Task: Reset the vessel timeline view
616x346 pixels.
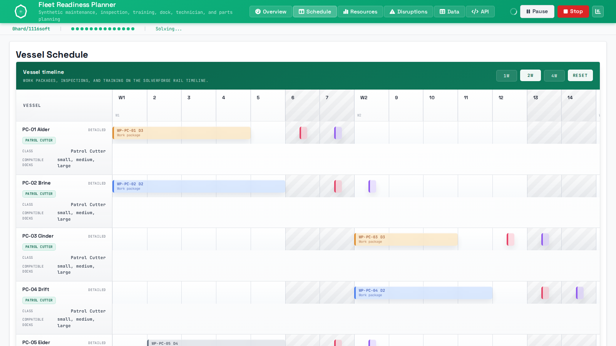Action: click(x=580, y=75)
